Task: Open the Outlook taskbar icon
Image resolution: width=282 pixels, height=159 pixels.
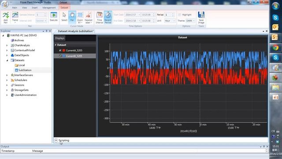Action: point(275,27)
